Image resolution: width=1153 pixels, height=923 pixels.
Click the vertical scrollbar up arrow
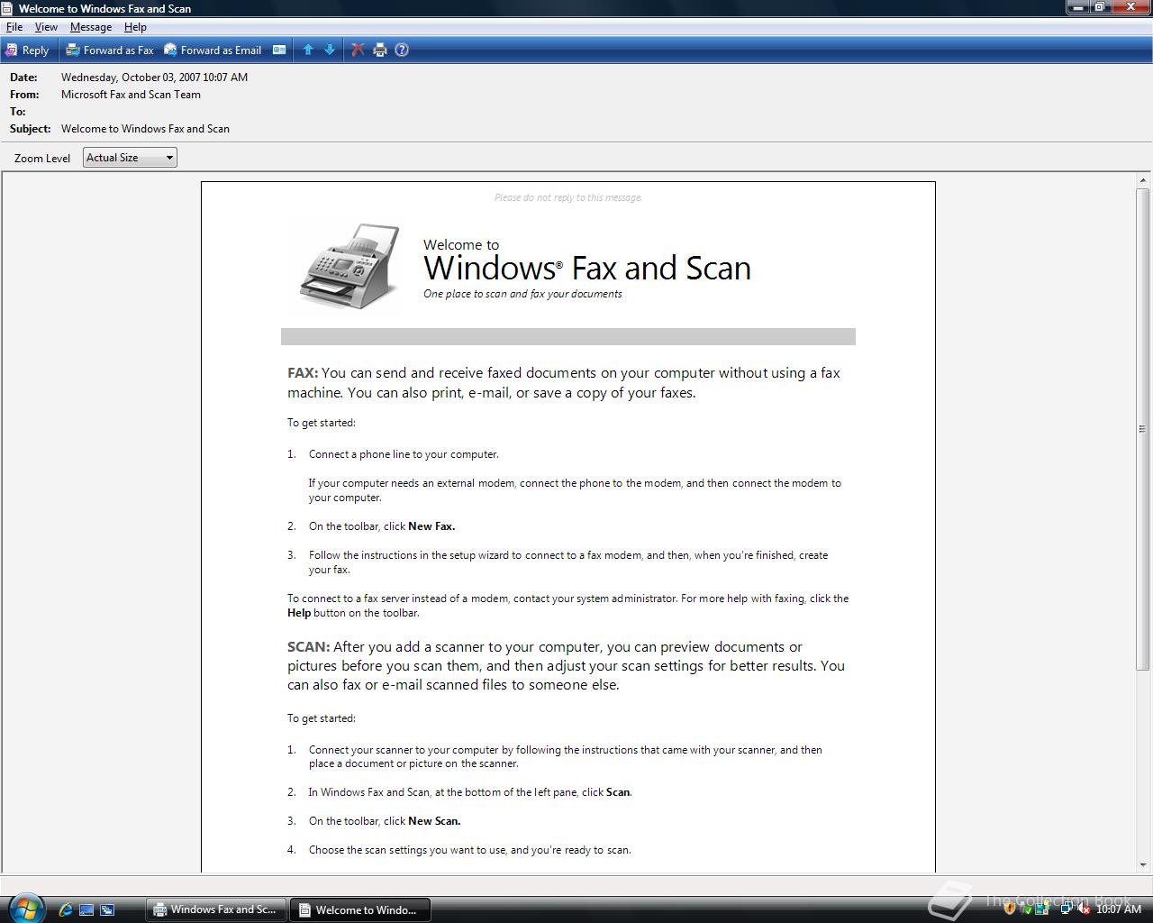tap(1143, 180)
